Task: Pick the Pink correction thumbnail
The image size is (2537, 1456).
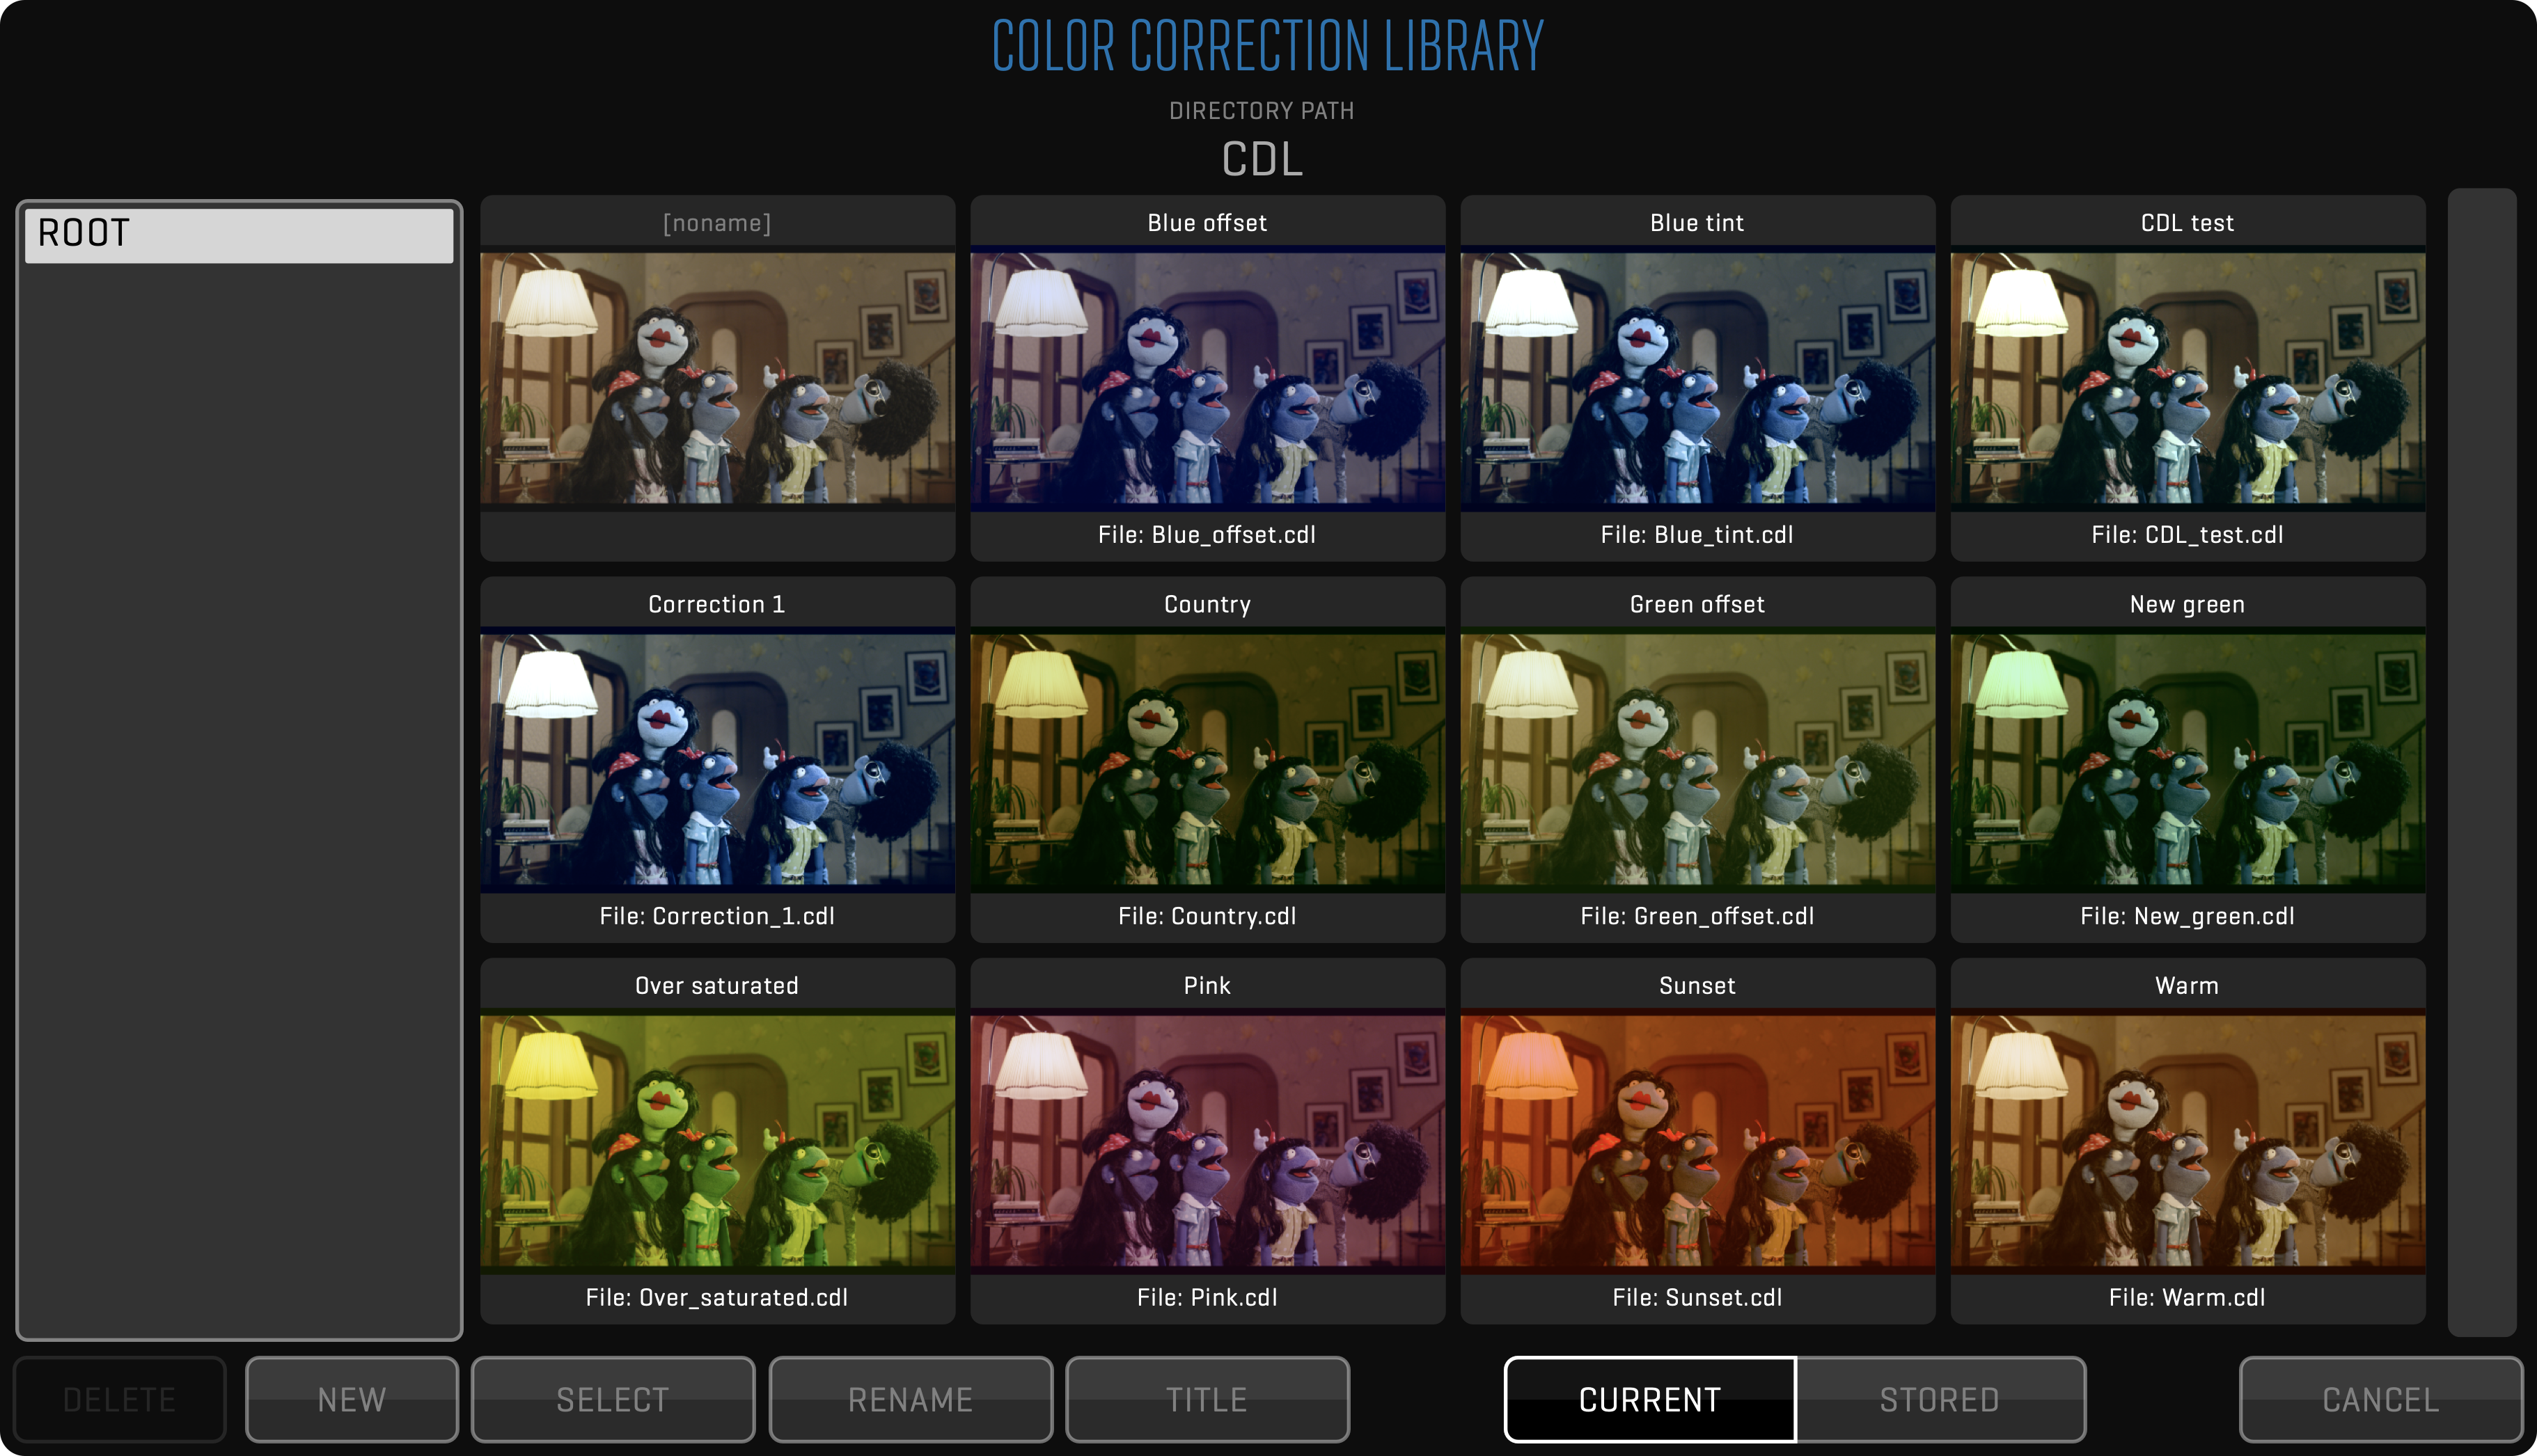Action: point(1207,1141)
